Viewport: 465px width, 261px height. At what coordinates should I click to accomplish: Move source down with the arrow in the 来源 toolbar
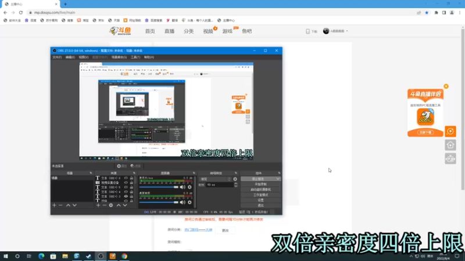[x=125, y=205]
